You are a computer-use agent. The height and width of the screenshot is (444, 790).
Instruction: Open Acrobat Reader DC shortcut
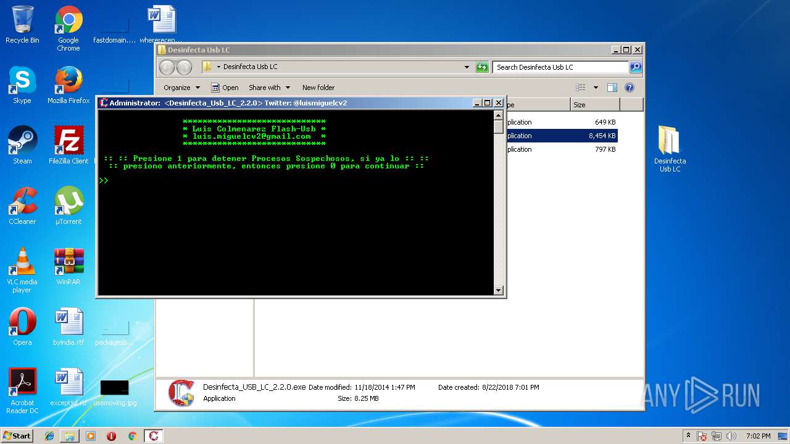pyautogui.click(x=22, y=391)
